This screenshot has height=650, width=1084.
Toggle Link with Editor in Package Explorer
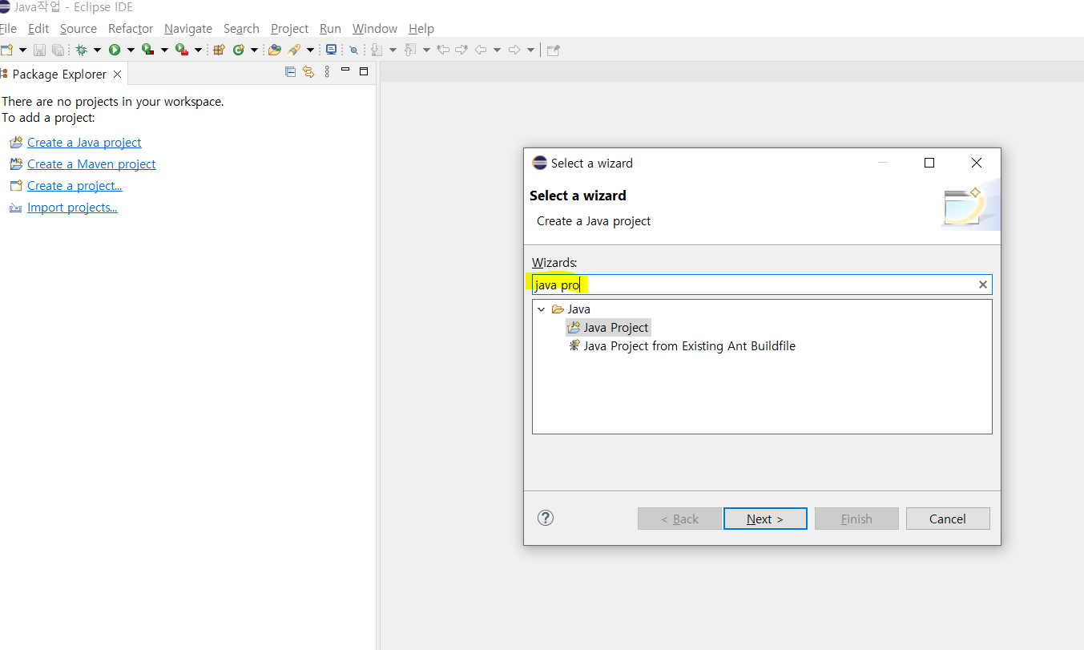[308, 72]
